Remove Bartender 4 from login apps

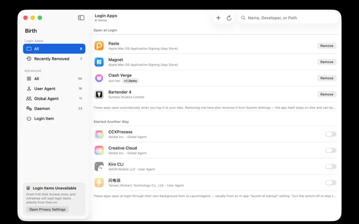tap(327, 94)
